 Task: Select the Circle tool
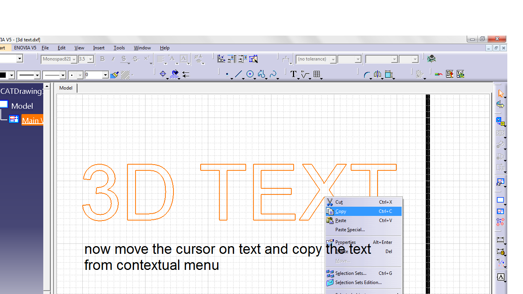point(250,74)
